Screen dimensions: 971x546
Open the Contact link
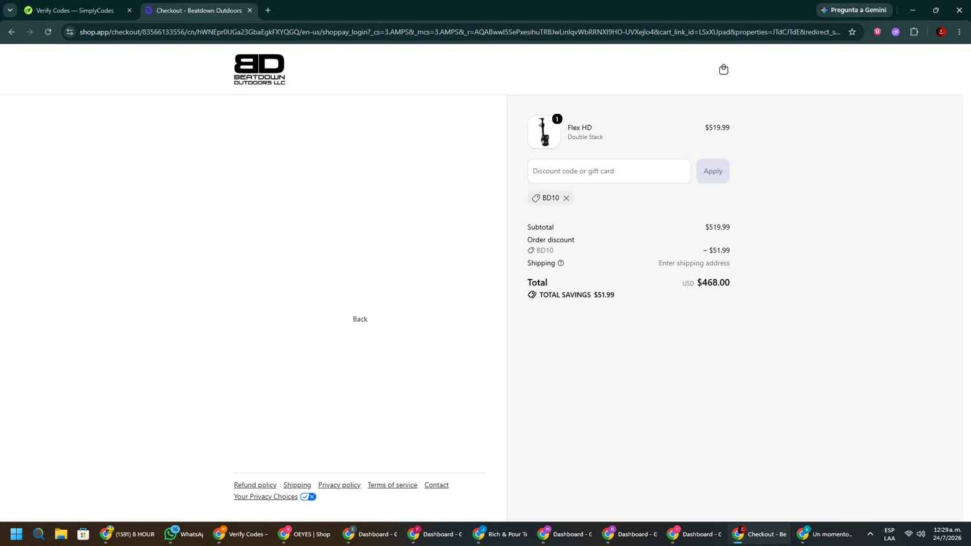436,485
